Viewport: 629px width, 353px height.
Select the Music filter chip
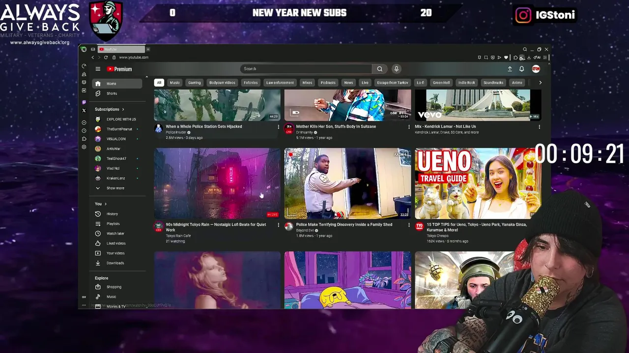(x=174, y=82)
